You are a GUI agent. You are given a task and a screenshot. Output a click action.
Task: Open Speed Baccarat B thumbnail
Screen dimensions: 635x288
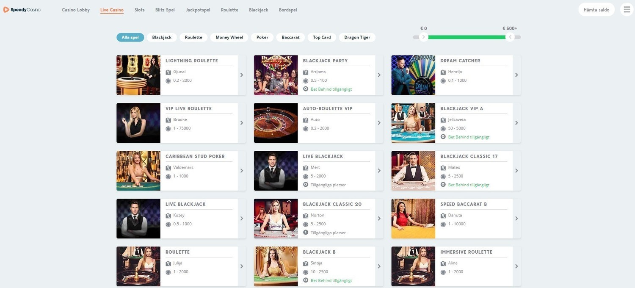[x=413, y=219]
